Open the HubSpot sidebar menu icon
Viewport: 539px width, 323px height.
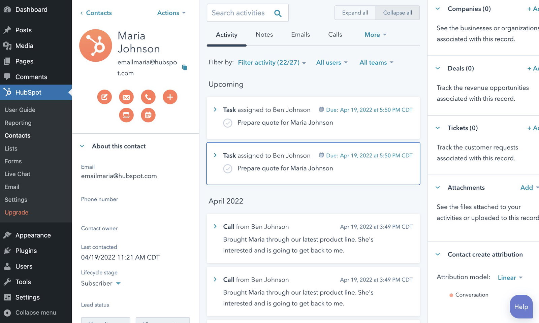tap(7, 92)
